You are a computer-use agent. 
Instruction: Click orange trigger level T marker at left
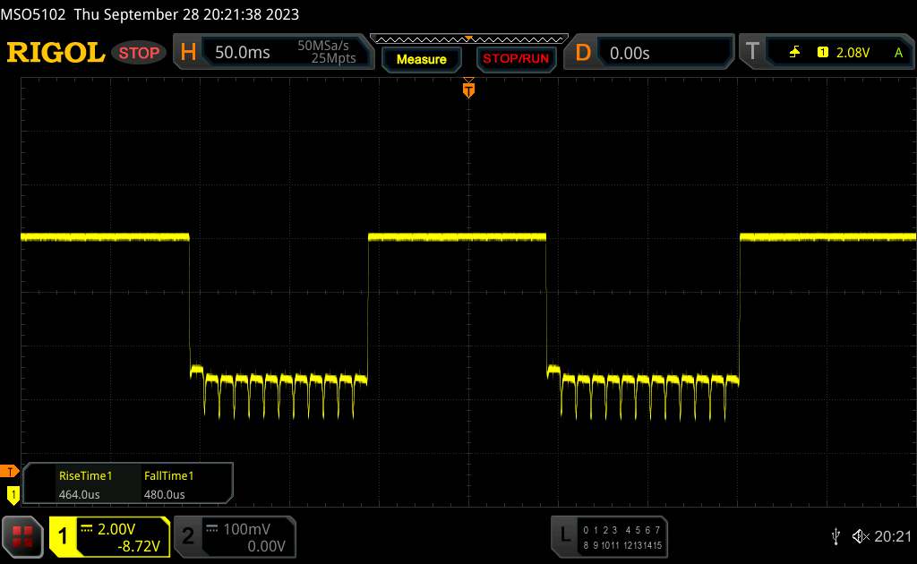pyautogui.click(x=9, y=471)
